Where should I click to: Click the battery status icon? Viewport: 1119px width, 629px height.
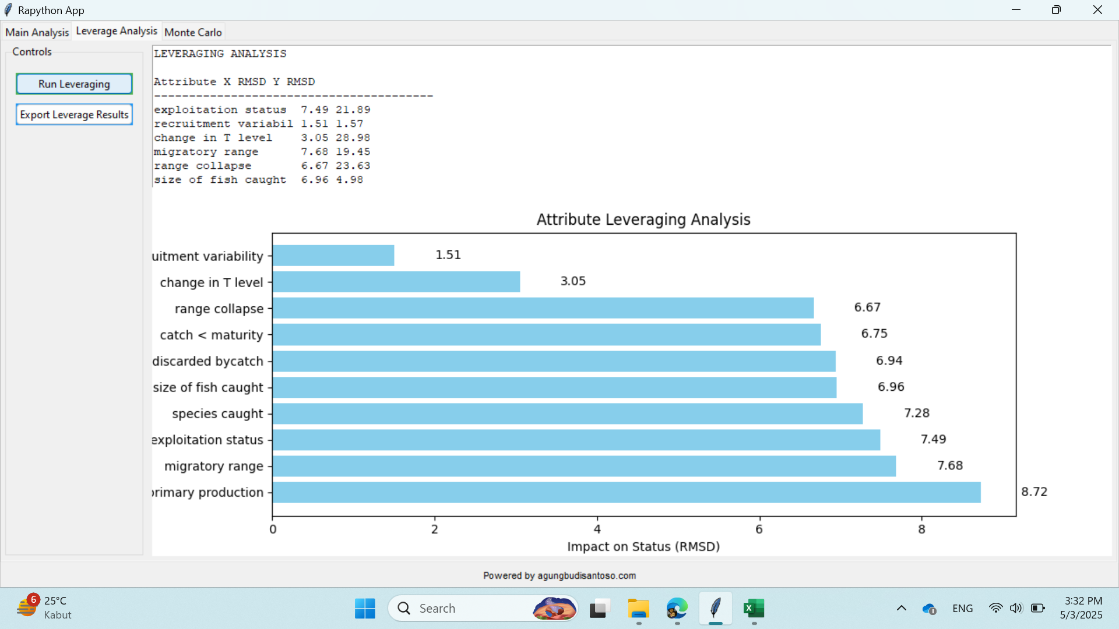[1037, 608]
